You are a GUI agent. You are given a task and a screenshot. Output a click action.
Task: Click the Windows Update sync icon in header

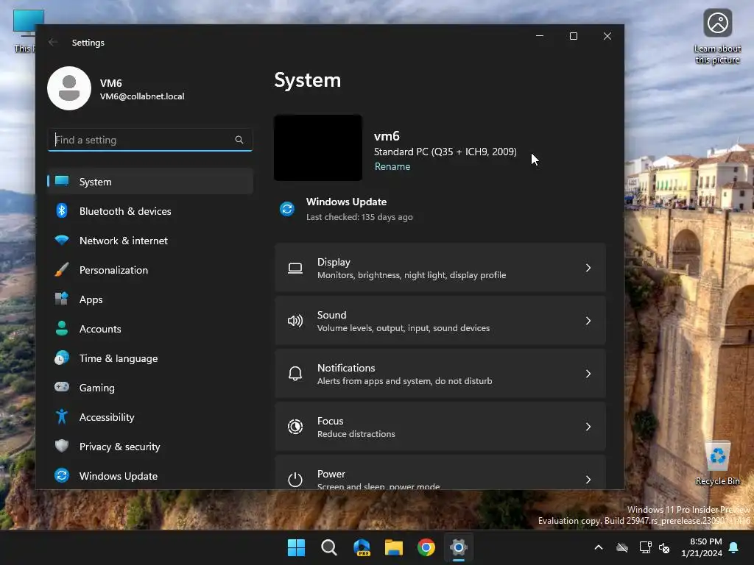tap(287, 209)
